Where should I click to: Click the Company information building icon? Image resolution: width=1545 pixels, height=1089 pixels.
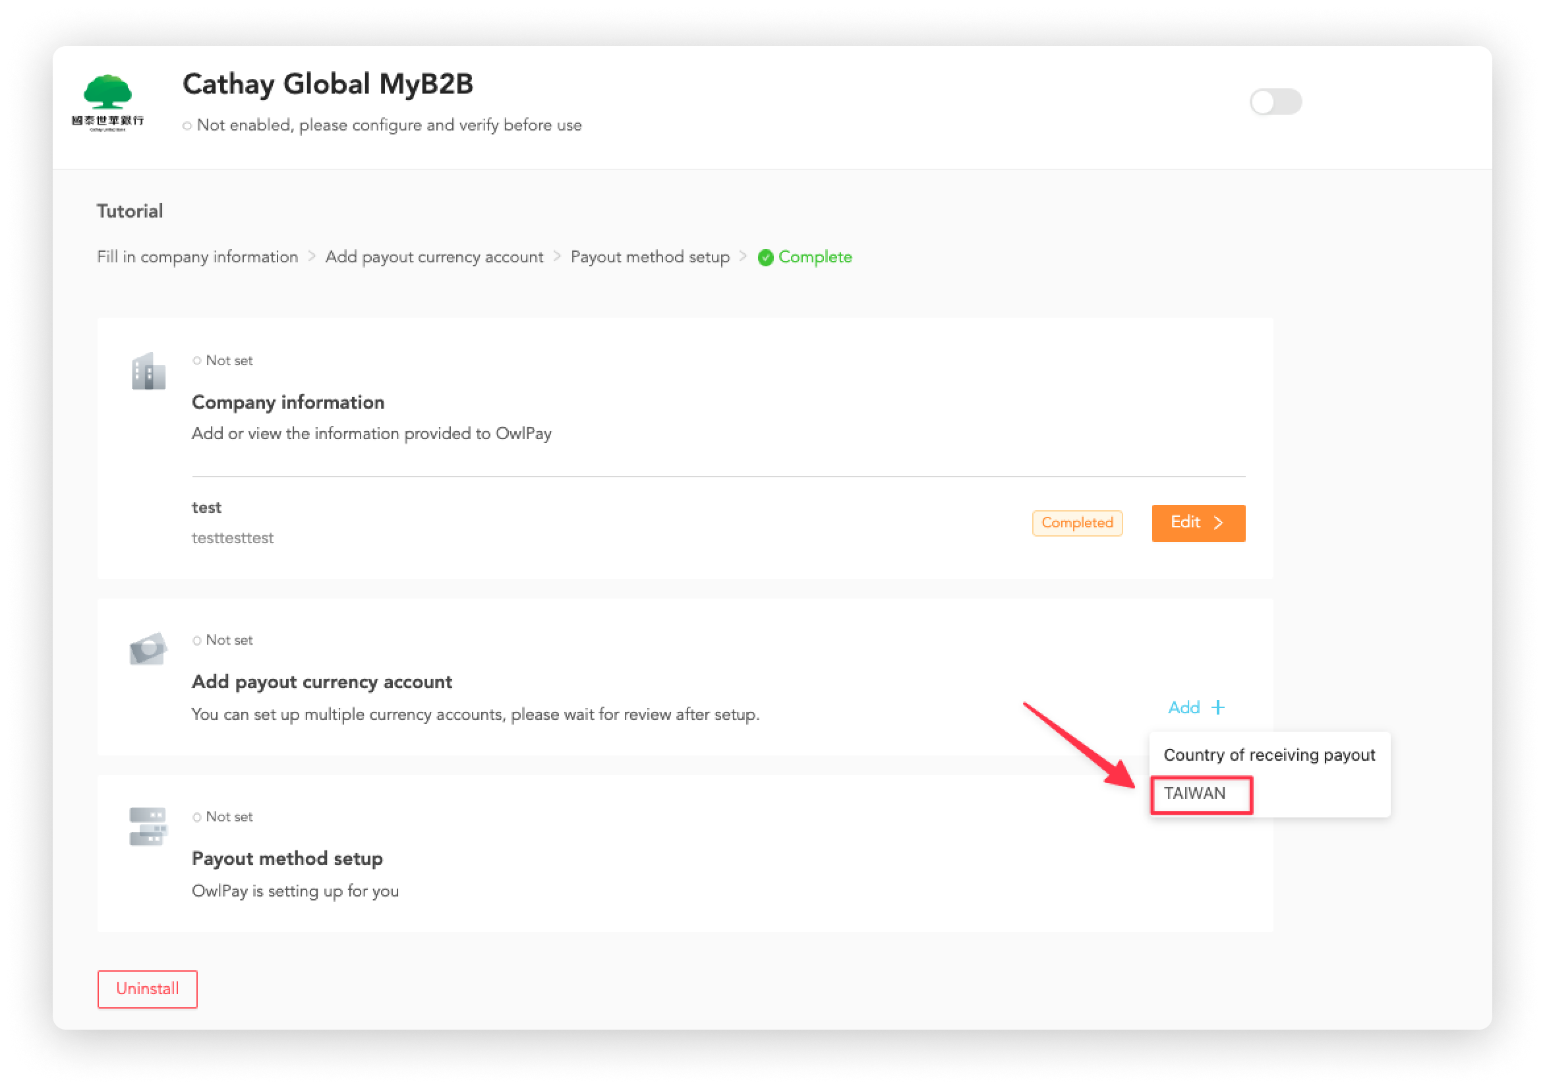click(x=149, y=371)
